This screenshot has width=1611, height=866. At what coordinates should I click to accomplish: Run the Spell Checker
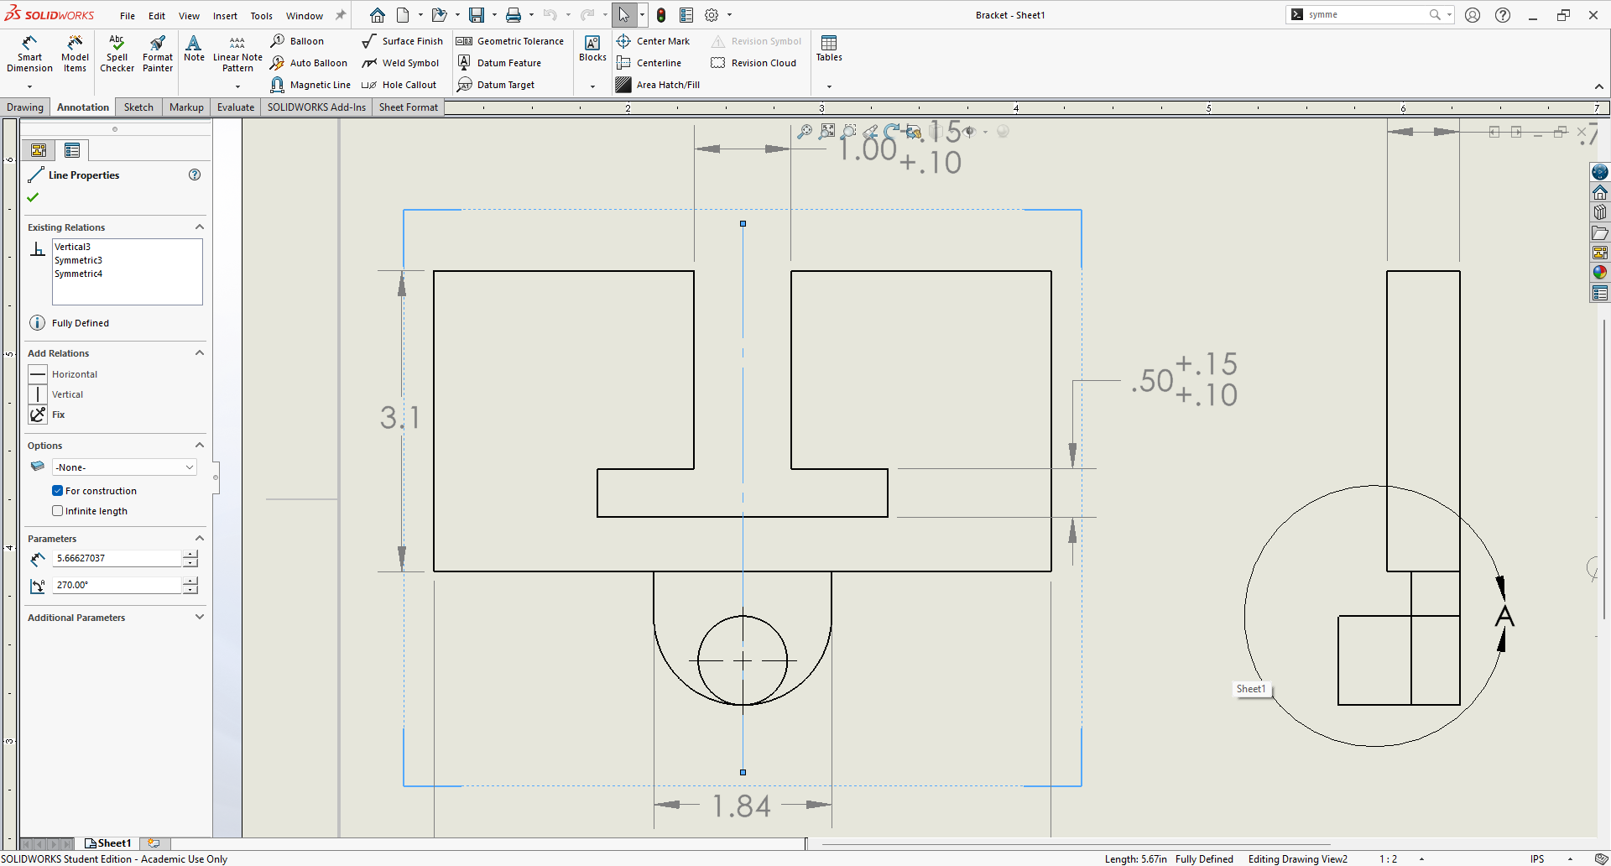tap(117, 55)
